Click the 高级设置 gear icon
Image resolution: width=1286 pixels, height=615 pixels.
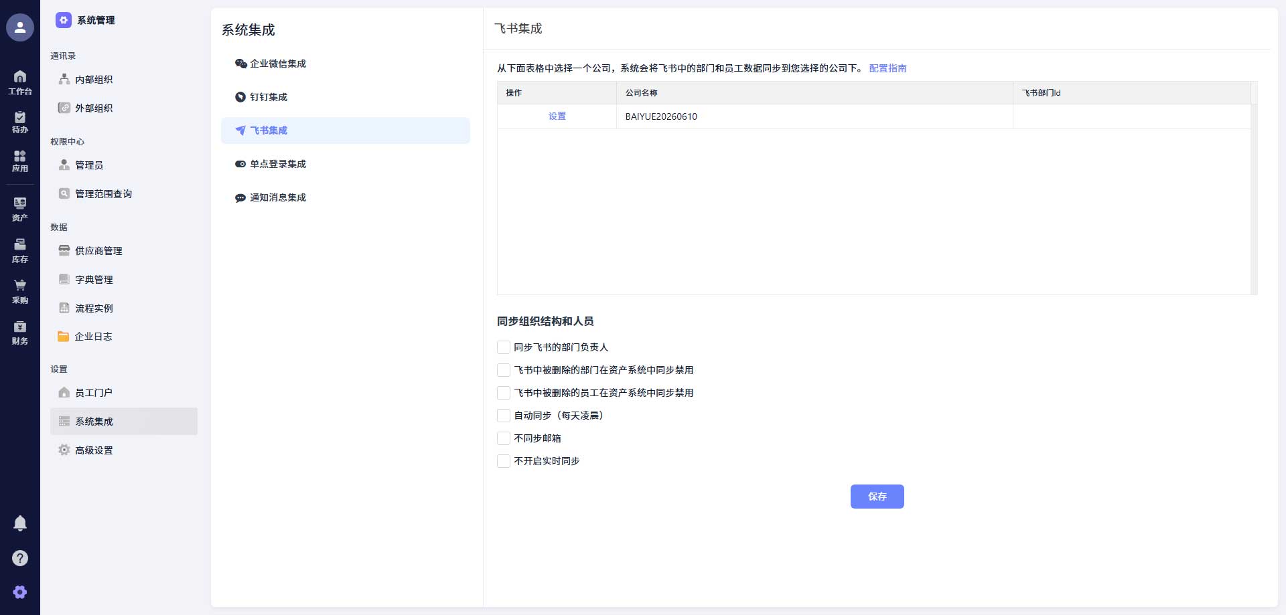point(64,450)
